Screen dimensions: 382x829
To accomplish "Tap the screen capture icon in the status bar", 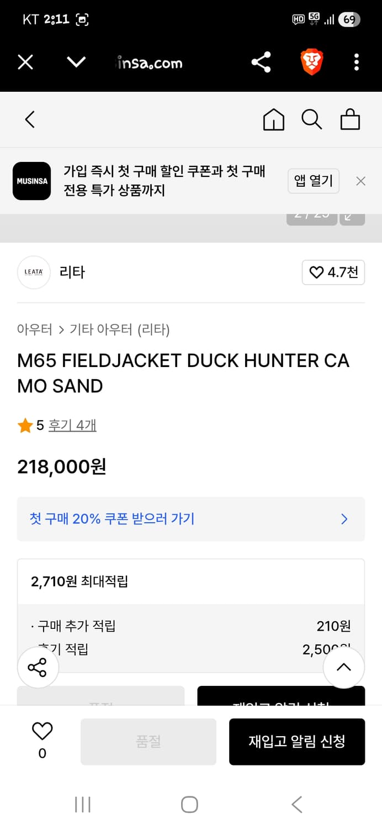I will (x=82, y=18).
